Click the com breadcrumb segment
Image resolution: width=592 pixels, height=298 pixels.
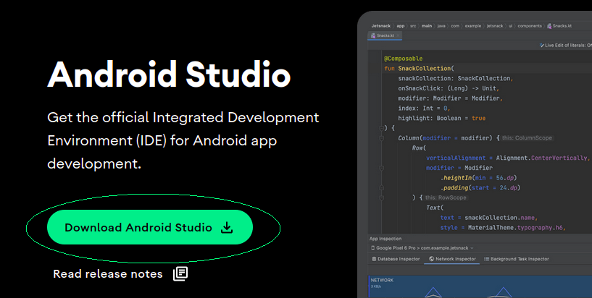455,26
